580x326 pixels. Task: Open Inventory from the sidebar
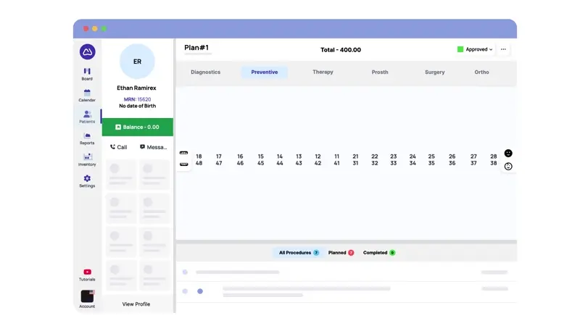(x=87, y=159)
